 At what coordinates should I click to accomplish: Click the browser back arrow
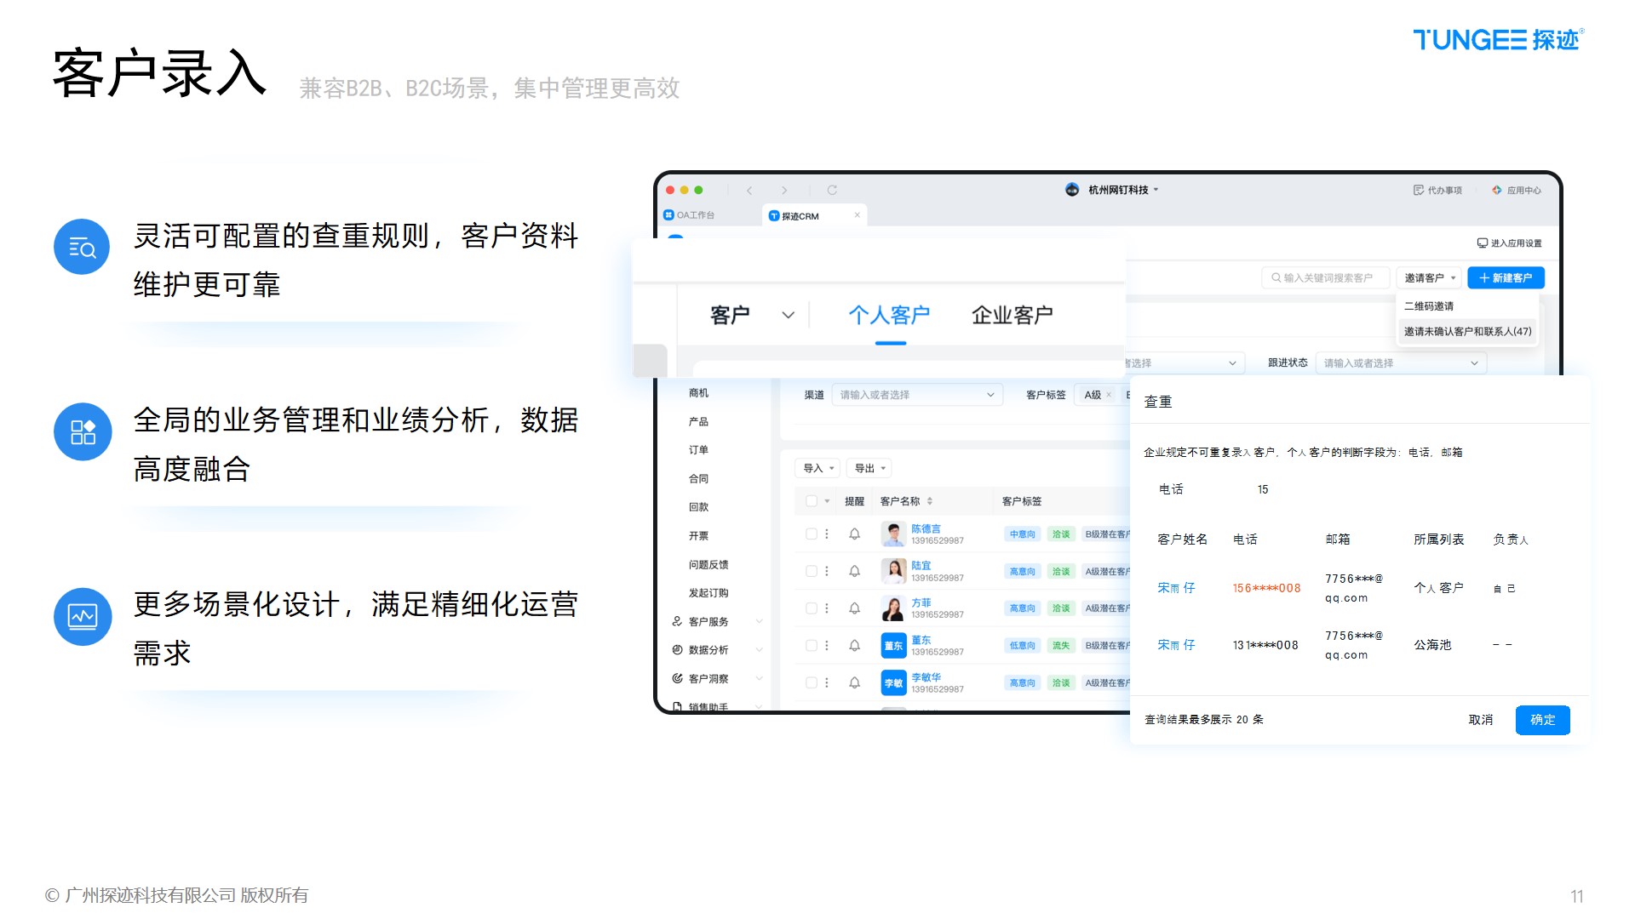click(x=749, y=190)
